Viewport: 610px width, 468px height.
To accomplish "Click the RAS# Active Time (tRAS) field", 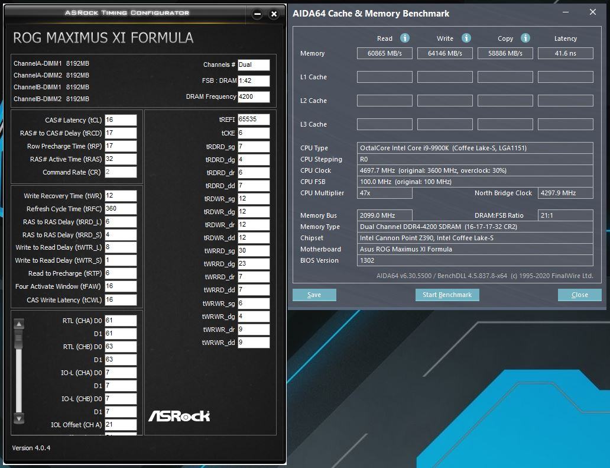I will click(121, 159).
